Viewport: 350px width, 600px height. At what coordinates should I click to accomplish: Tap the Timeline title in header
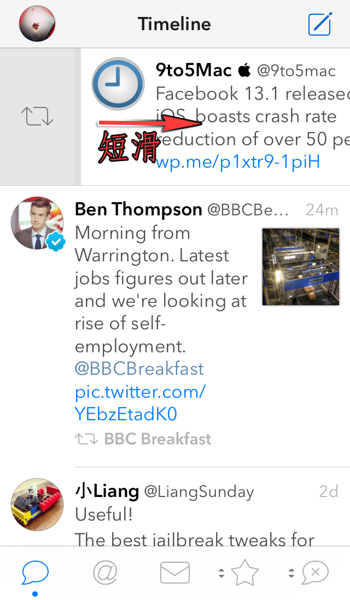[x=174, y=24]
